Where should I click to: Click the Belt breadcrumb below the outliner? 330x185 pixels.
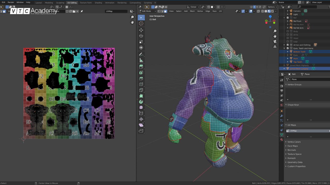[x=293, y=74]
